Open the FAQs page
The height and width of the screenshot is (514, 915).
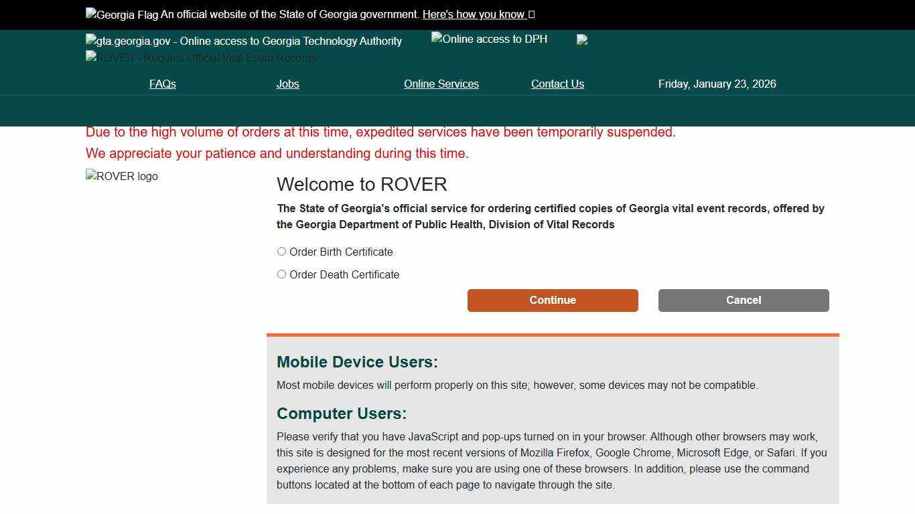pos(162,84)
